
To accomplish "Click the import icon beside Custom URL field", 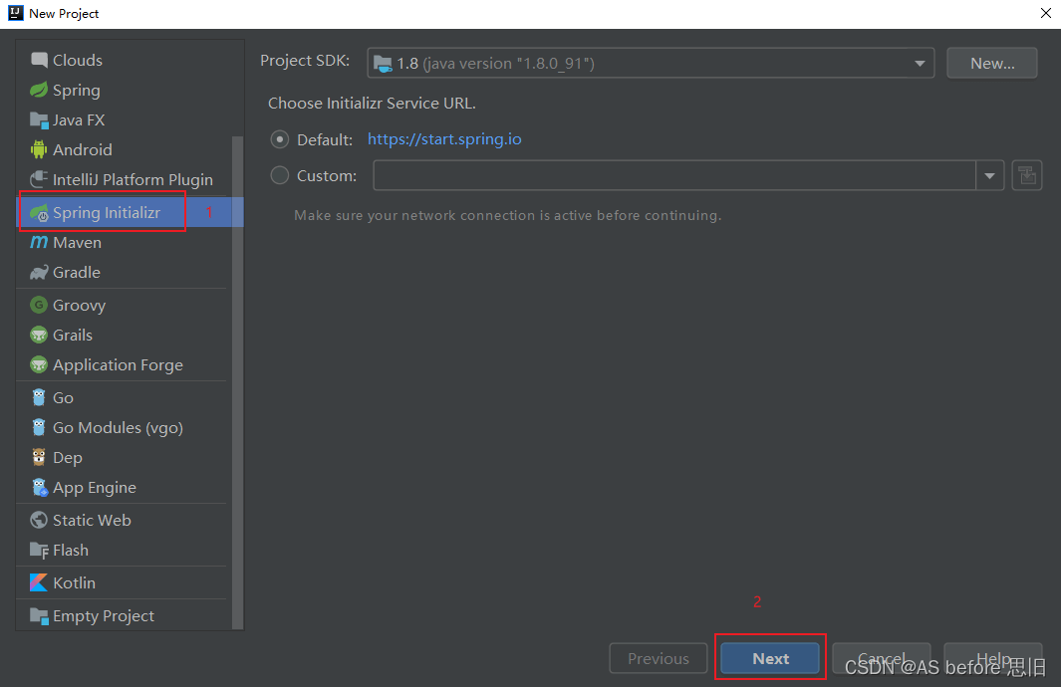I will click(1026, 176).
